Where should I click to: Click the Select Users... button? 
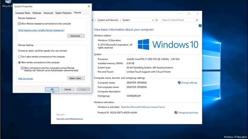[76, 78]
